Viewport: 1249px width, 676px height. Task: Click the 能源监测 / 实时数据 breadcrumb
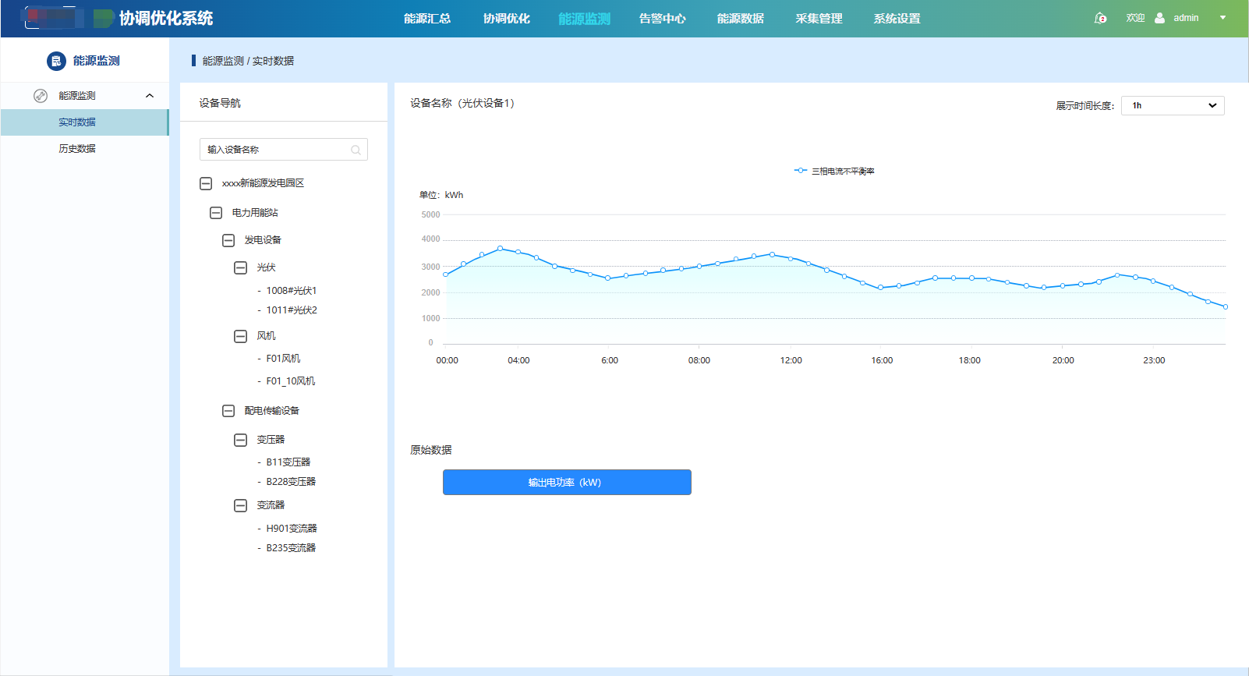tap(248, 61)
